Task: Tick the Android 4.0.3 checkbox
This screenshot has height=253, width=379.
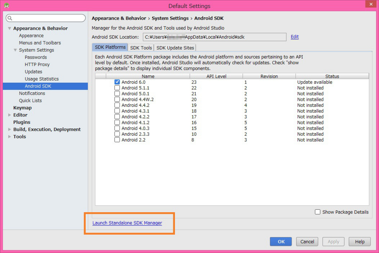Action: tap(117, 128)
